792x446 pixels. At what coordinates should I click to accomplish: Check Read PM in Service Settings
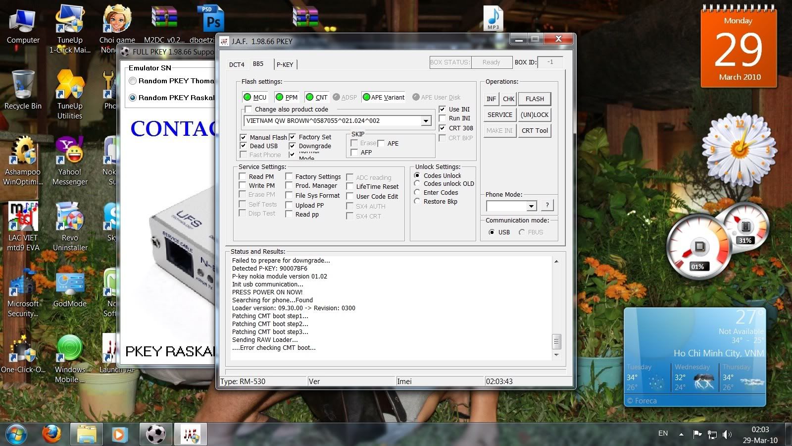point(242,176)
